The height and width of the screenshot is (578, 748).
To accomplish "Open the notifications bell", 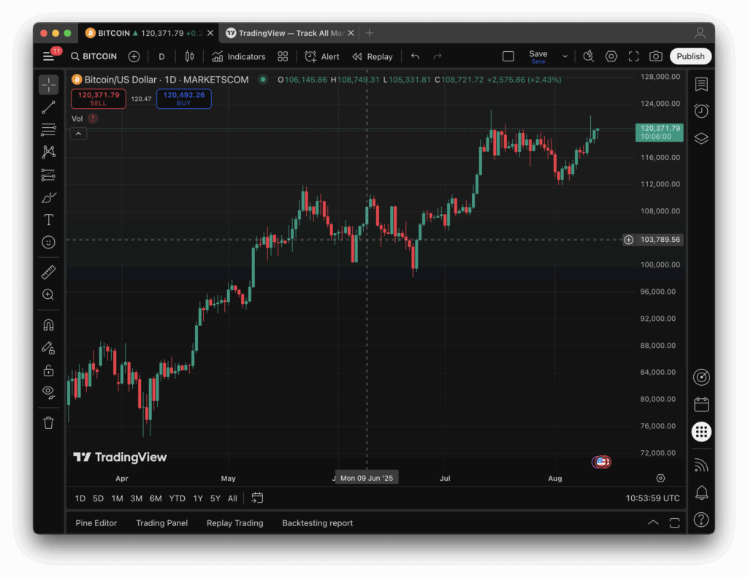I will tap(701, 493).
